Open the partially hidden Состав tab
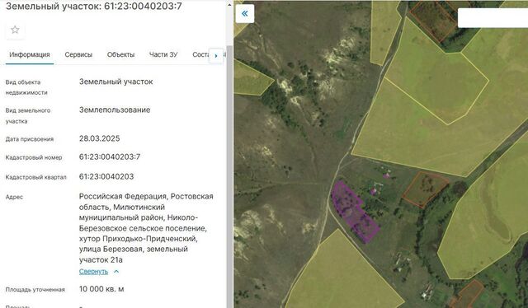528x308 pixels. pos(200,54)
